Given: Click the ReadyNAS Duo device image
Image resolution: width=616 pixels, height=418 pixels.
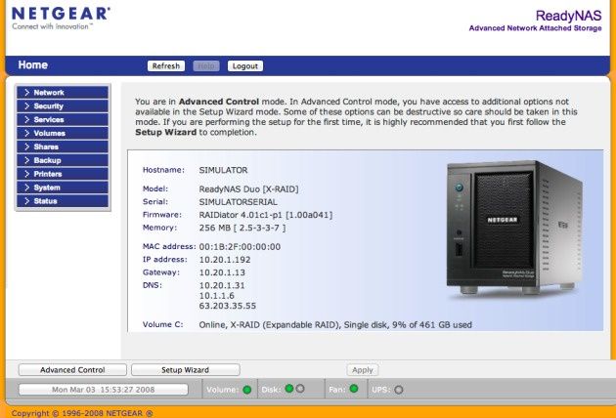Looking at the screenshot, I should click(514, 228).
